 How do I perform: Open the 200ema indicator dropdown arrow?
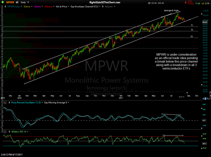tap(54, 7)
